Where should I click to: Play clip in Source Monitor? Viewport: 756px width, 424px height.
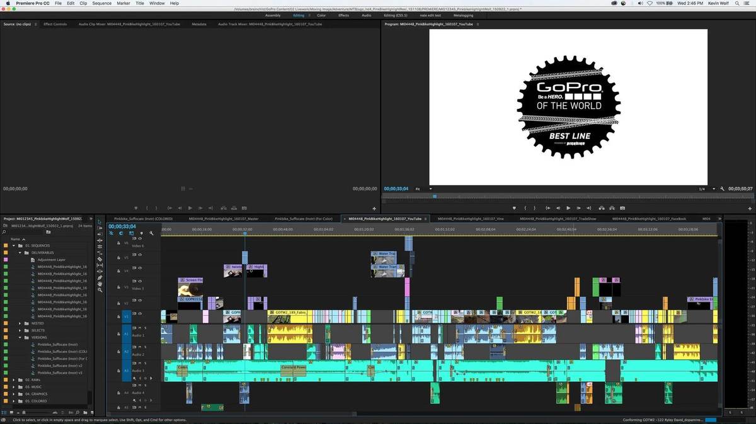pos(190,208)
